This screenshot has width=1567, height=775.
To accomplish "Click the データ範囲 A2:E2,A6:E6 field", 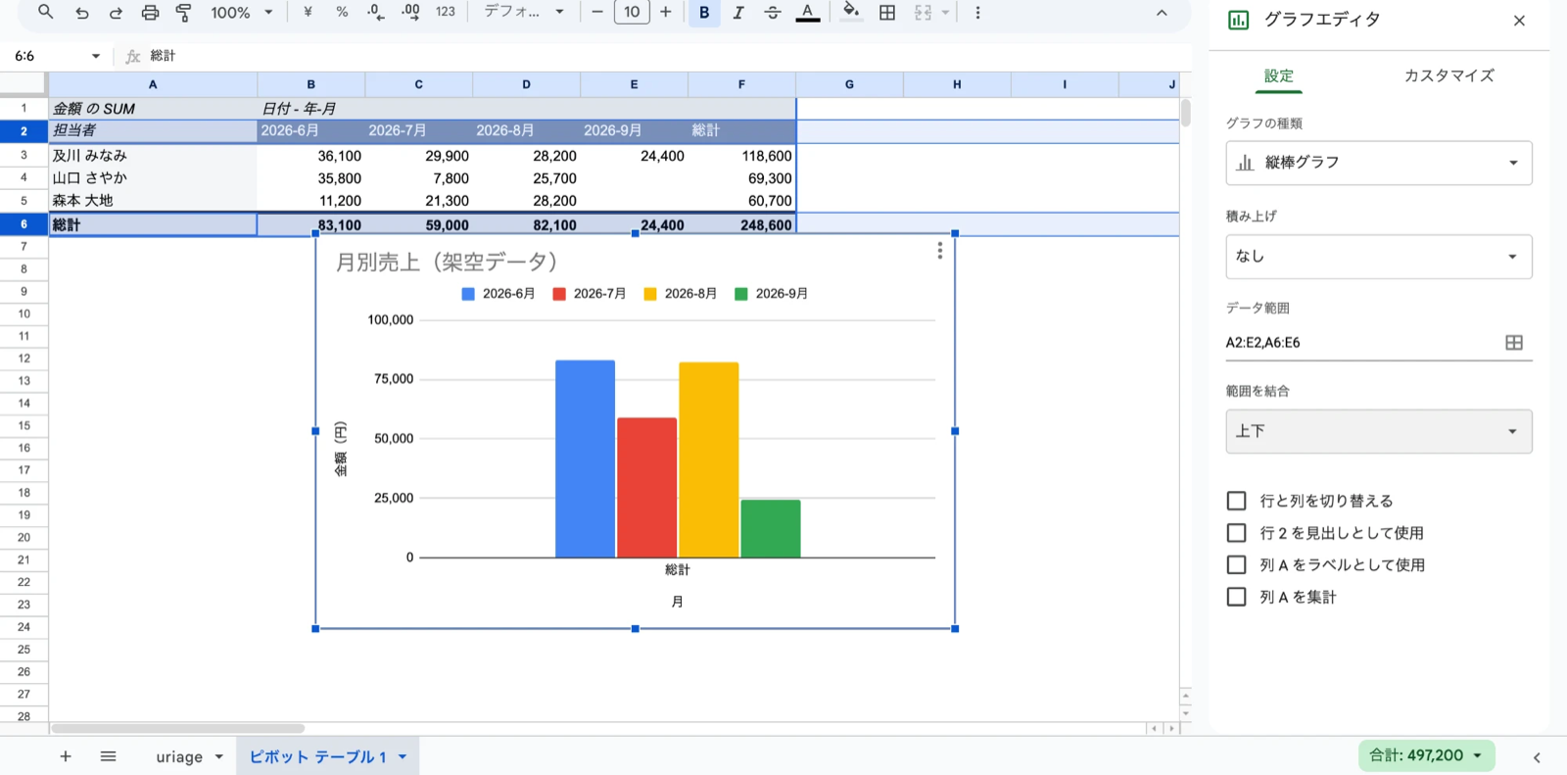I will click(1361, 342).
